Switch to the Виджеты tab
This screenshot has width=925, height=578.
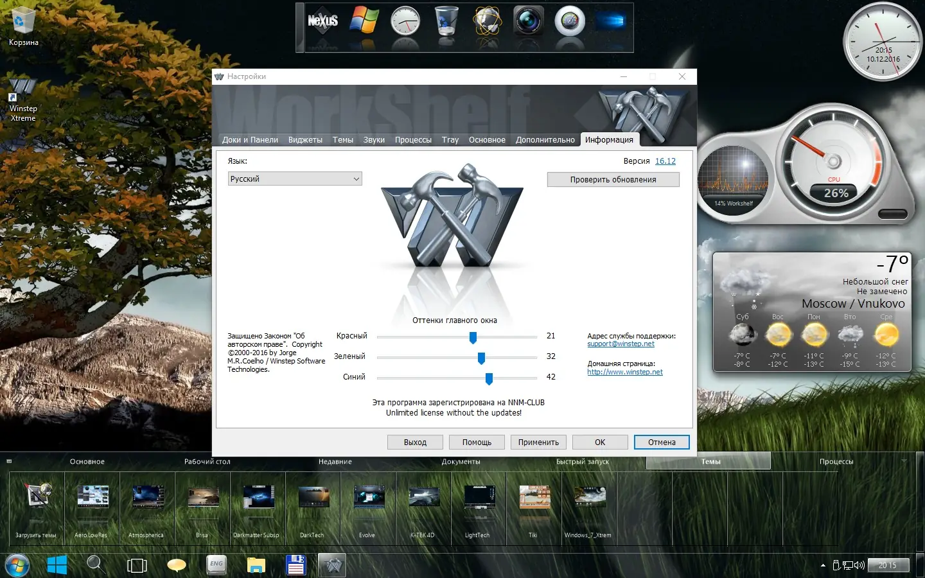point(305,140)
